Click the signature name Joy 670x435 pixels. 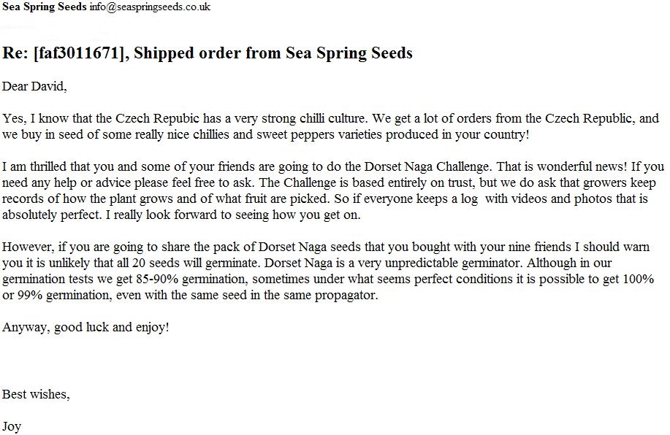(x=12, y=426)
